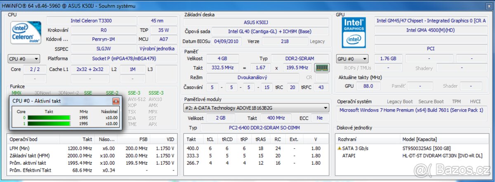The image size is (495, 182).
Task: Select the ST9500325AS [500 GB] drive row
Action: 412,148
